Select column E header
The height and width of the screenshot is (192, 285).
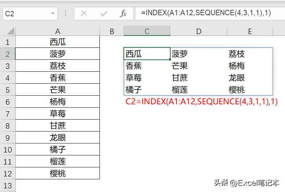(250, 31)
